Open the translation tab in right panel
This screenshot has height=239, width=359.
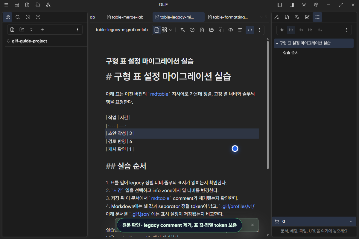tap(297, 17)
